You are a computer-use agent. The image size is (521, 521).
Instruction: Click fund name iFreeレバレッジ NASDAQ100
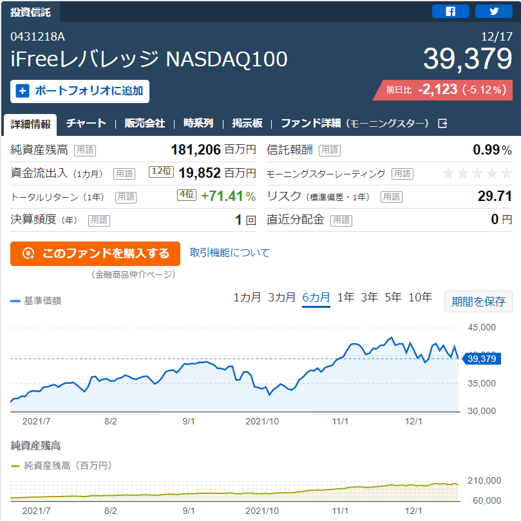tap(149, 59)
